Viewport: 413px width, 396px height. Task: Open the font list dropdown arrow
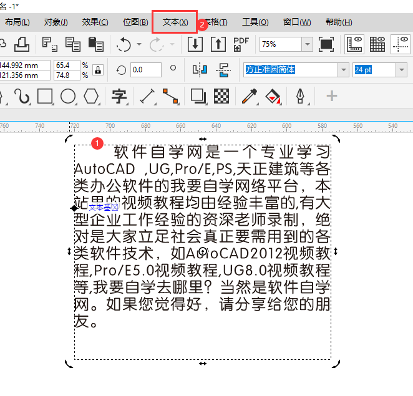click(x=344, y=70)
